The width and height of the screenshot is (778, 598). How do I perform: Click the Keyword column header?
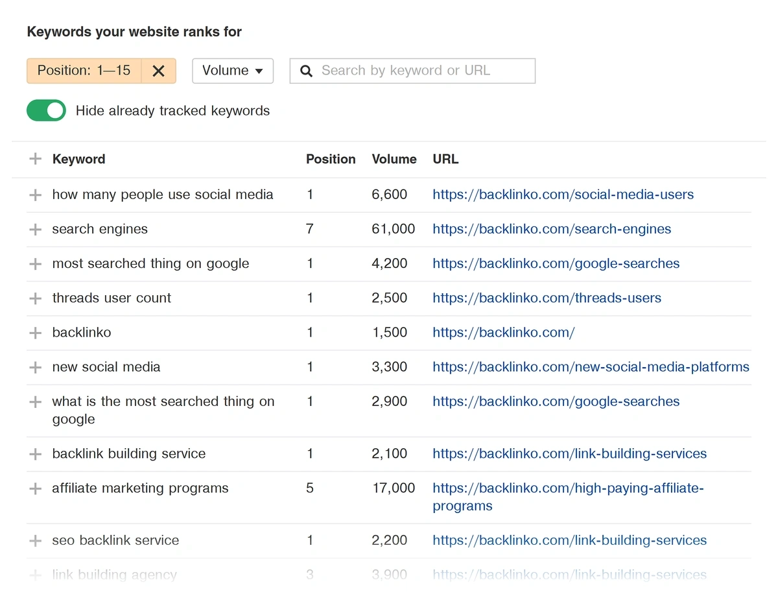(78, 159)
